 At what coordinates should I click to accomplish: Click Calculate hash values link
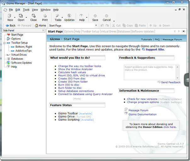[72, 72]
